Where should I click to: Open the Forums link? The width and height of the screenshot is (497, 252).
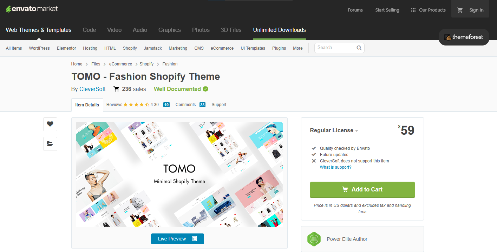pyautogui.click(x=355, y=10)
